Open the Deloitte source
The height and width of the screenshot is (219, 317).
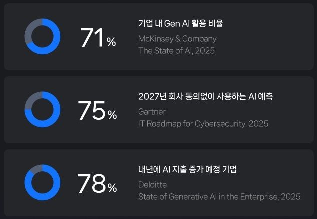click(153, 185)
